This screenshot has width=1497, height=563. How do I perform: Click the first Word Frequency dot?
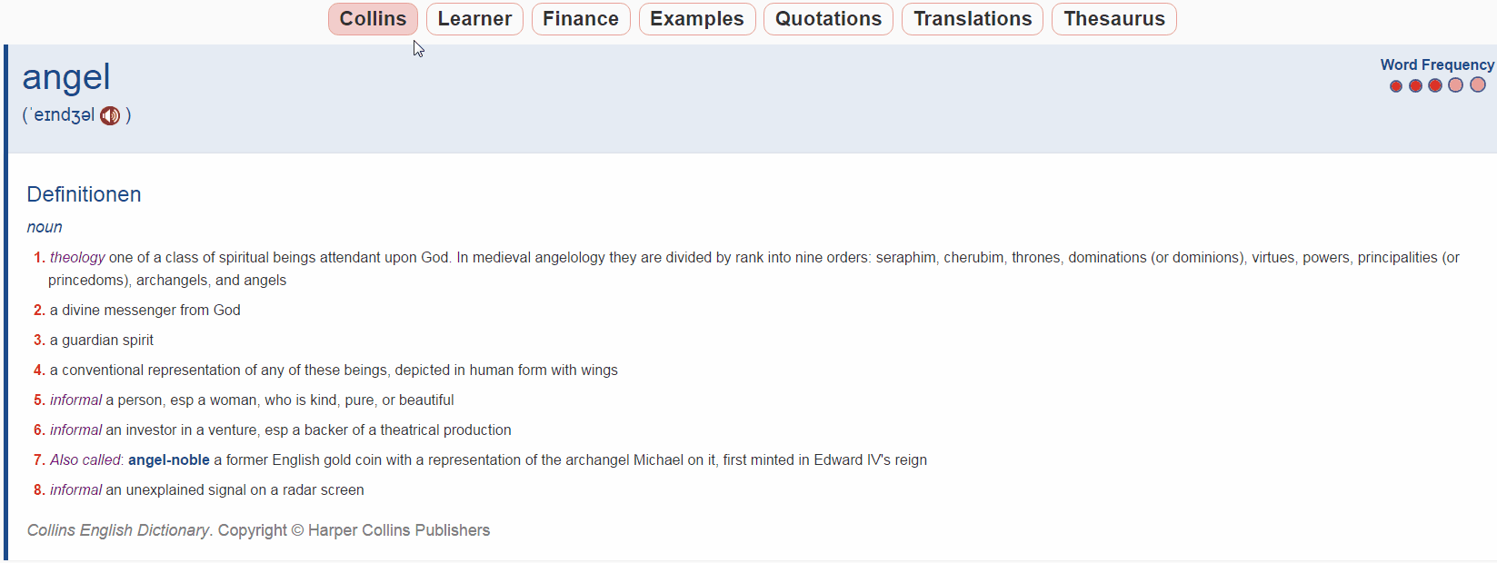[x=1396, y=86]
